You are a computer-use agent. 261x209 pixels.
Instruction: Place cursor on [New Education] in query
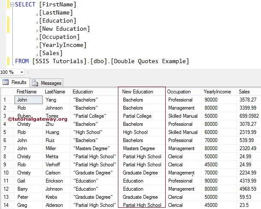tap(65, 29)
